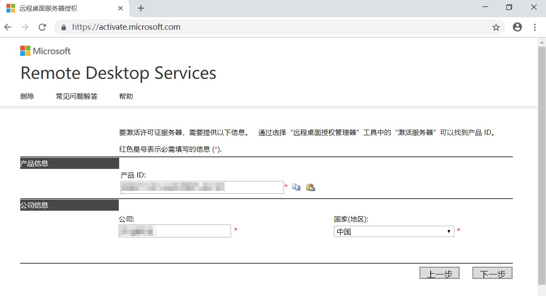Open the Chrome profile avatar

[518, 27]
